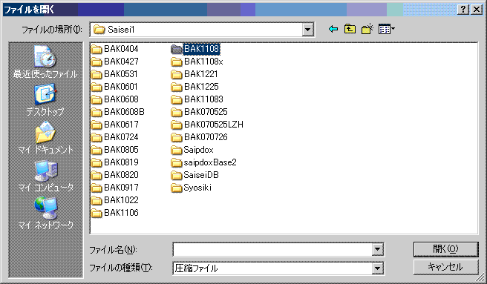Click the Saipdox folder name
The image size is (487, 284).
[198, 150]
